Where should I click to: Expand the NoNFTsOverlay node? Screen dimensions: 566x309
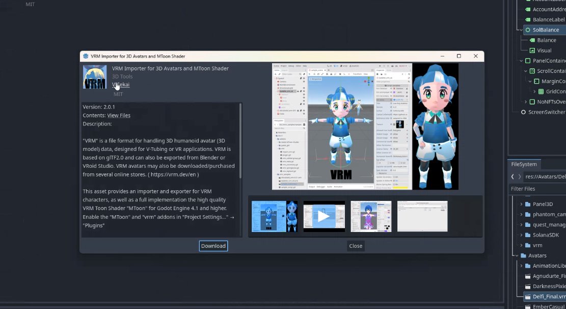525,101
